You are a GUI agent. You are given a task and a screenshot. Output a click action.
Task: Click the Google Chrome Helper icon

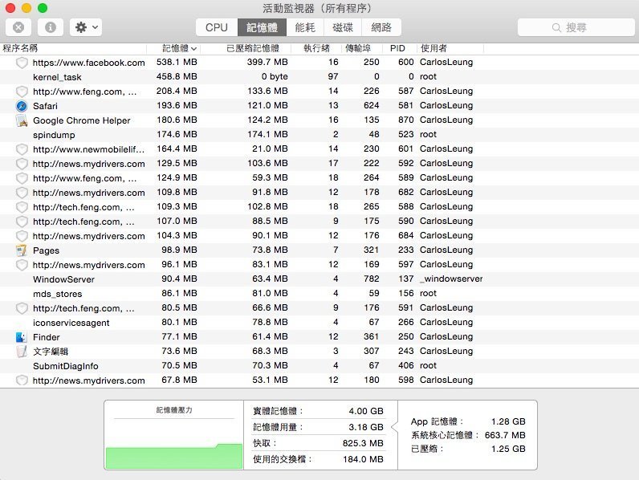click(22, 120)
